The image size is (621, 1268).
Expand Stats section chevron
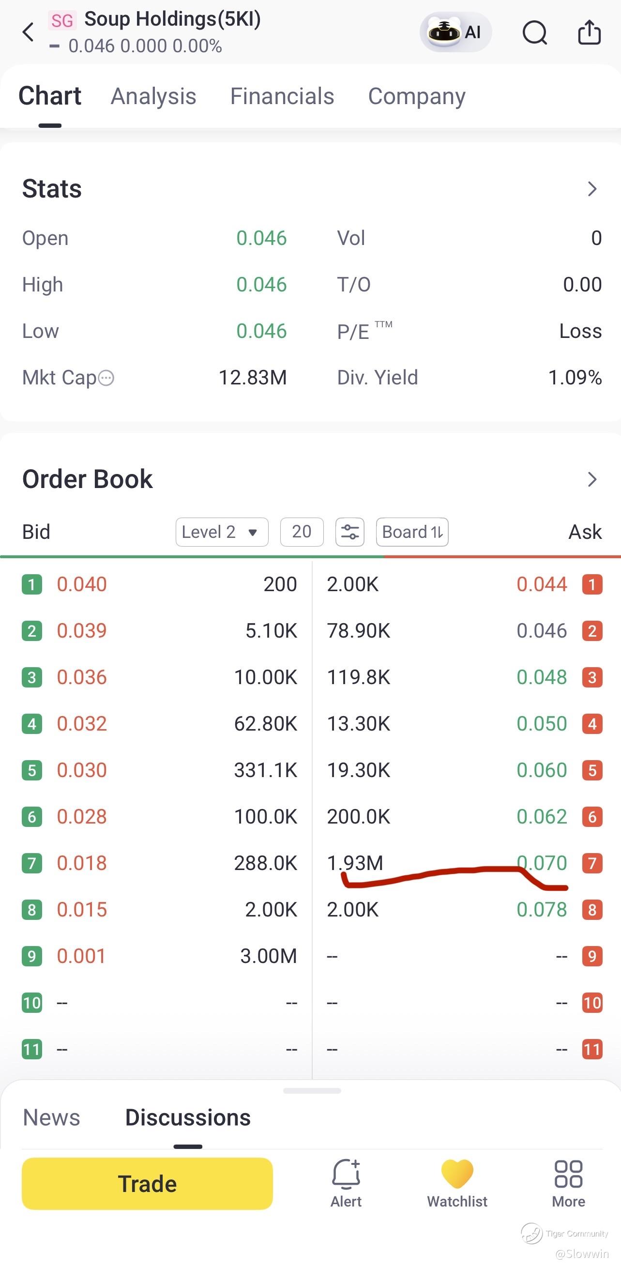(592, 188)
